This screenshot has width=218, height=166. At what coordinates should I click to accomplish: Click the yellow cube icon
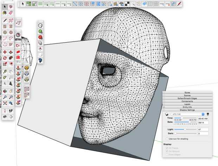26,68
